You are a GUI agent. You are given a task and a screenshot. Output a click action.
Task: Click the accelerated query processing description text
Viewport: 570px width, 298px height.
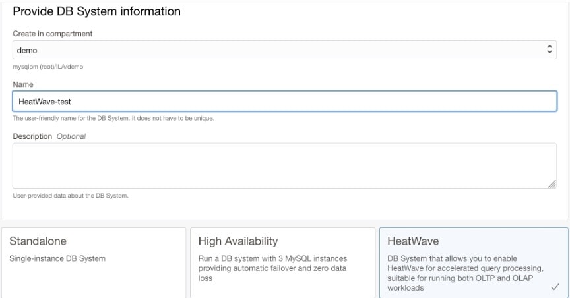[465, 273]
